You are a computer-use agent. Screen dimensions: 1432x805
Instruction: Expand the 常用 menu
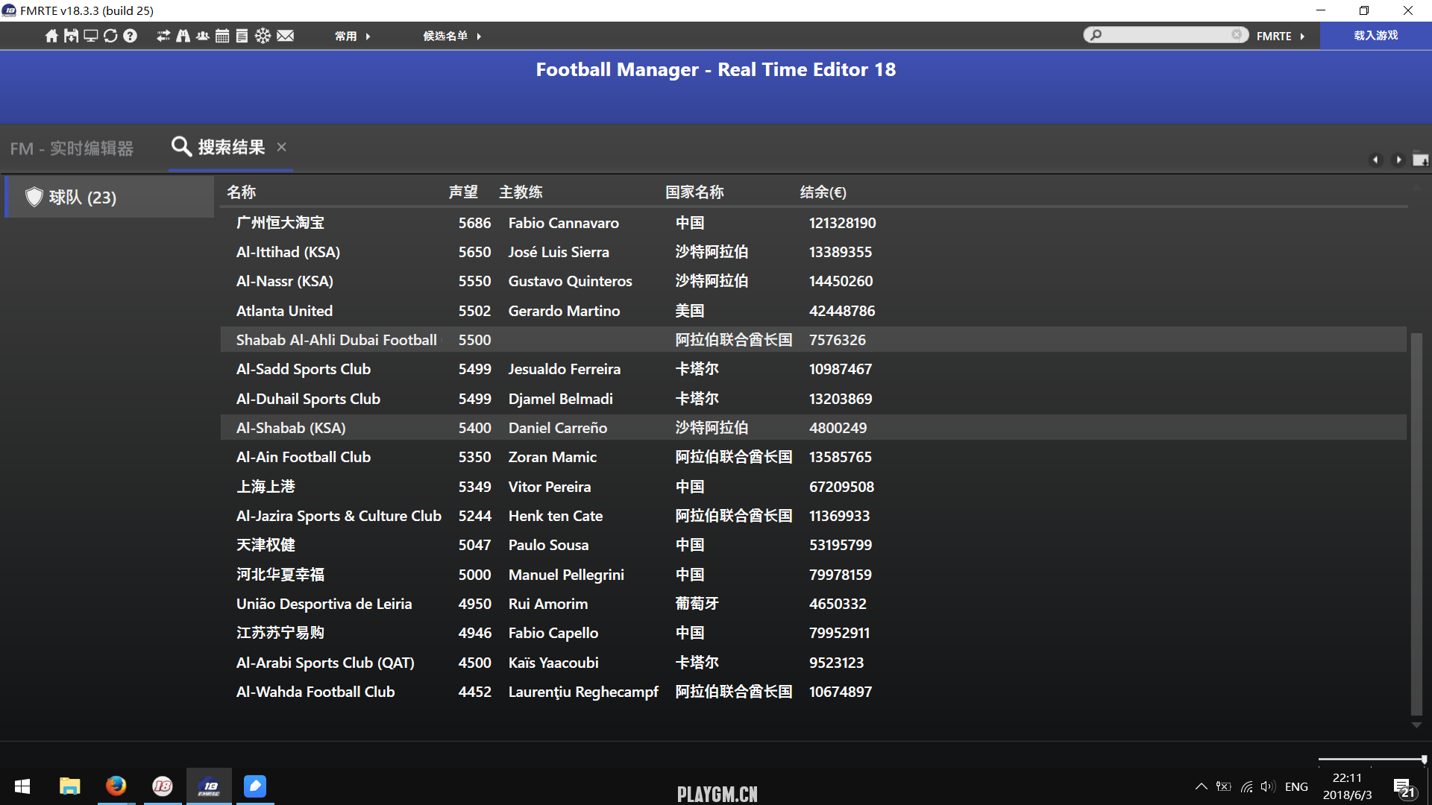353,36
